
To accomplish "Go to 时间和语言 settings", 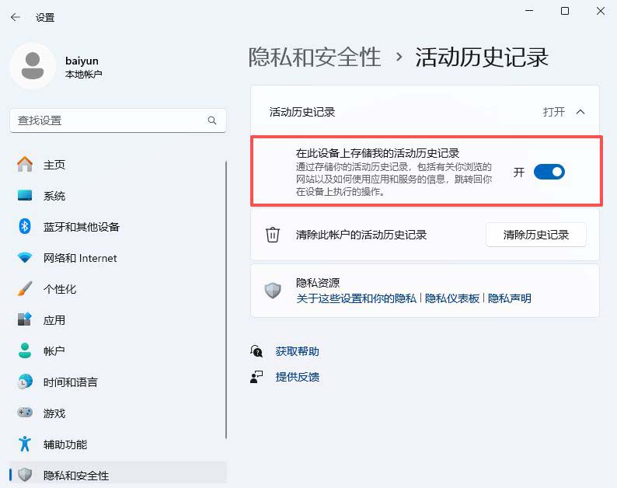I will 117,382.
